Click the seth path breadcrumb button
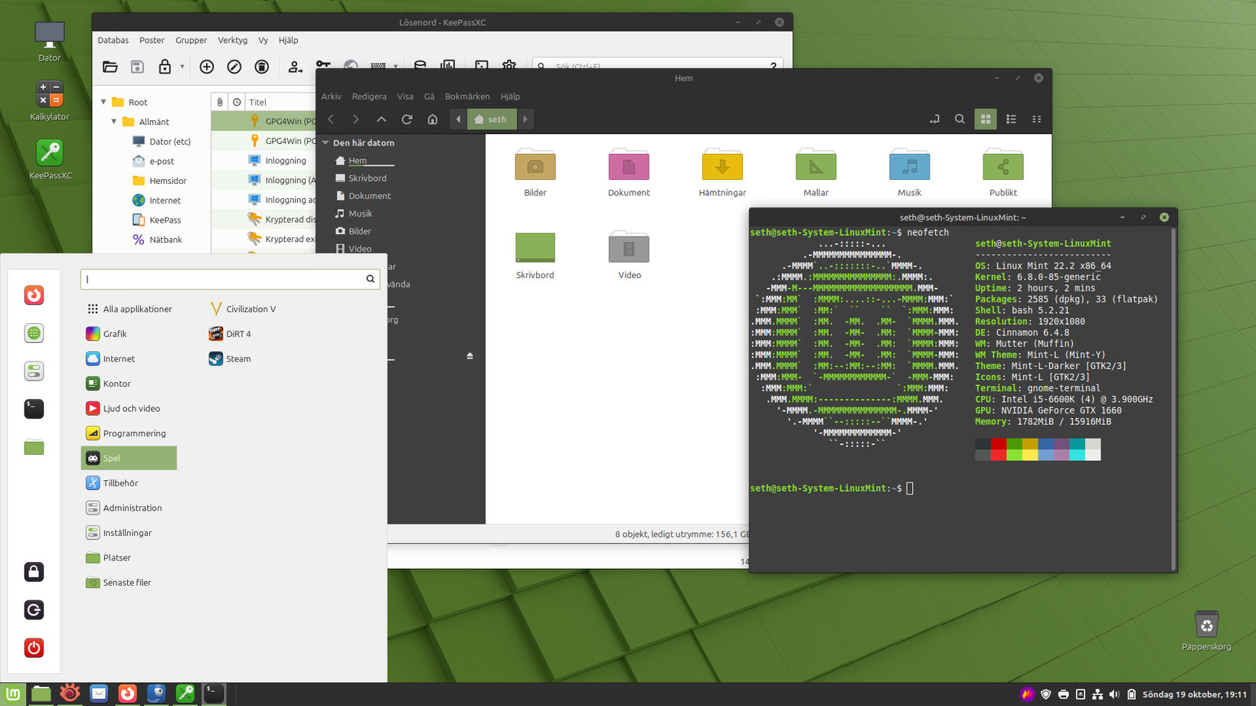 point(491,119)
